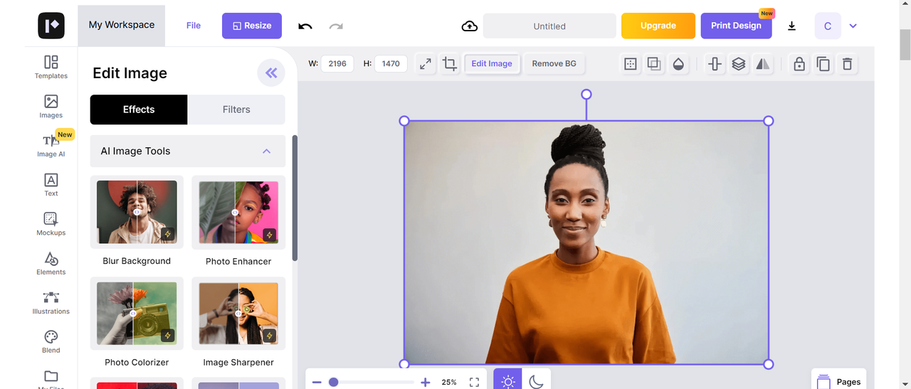Open the shadow effect icon
The image size is (911, 389).
[x=654, y=63]
